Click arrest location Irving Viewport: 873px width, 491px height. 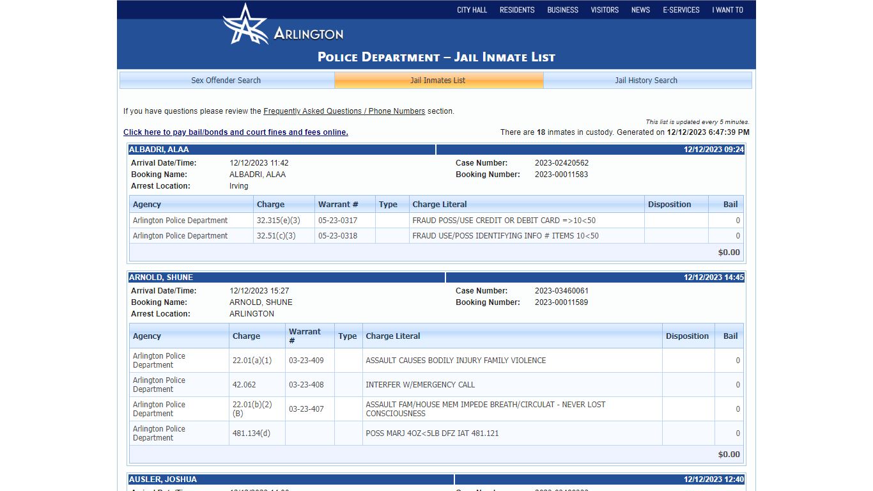point(239,186)
